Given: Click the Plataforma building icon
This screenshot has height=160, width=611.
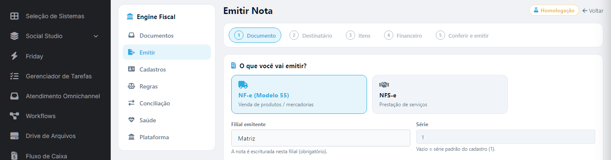Looking at the screenshot, I should (132, 137).
